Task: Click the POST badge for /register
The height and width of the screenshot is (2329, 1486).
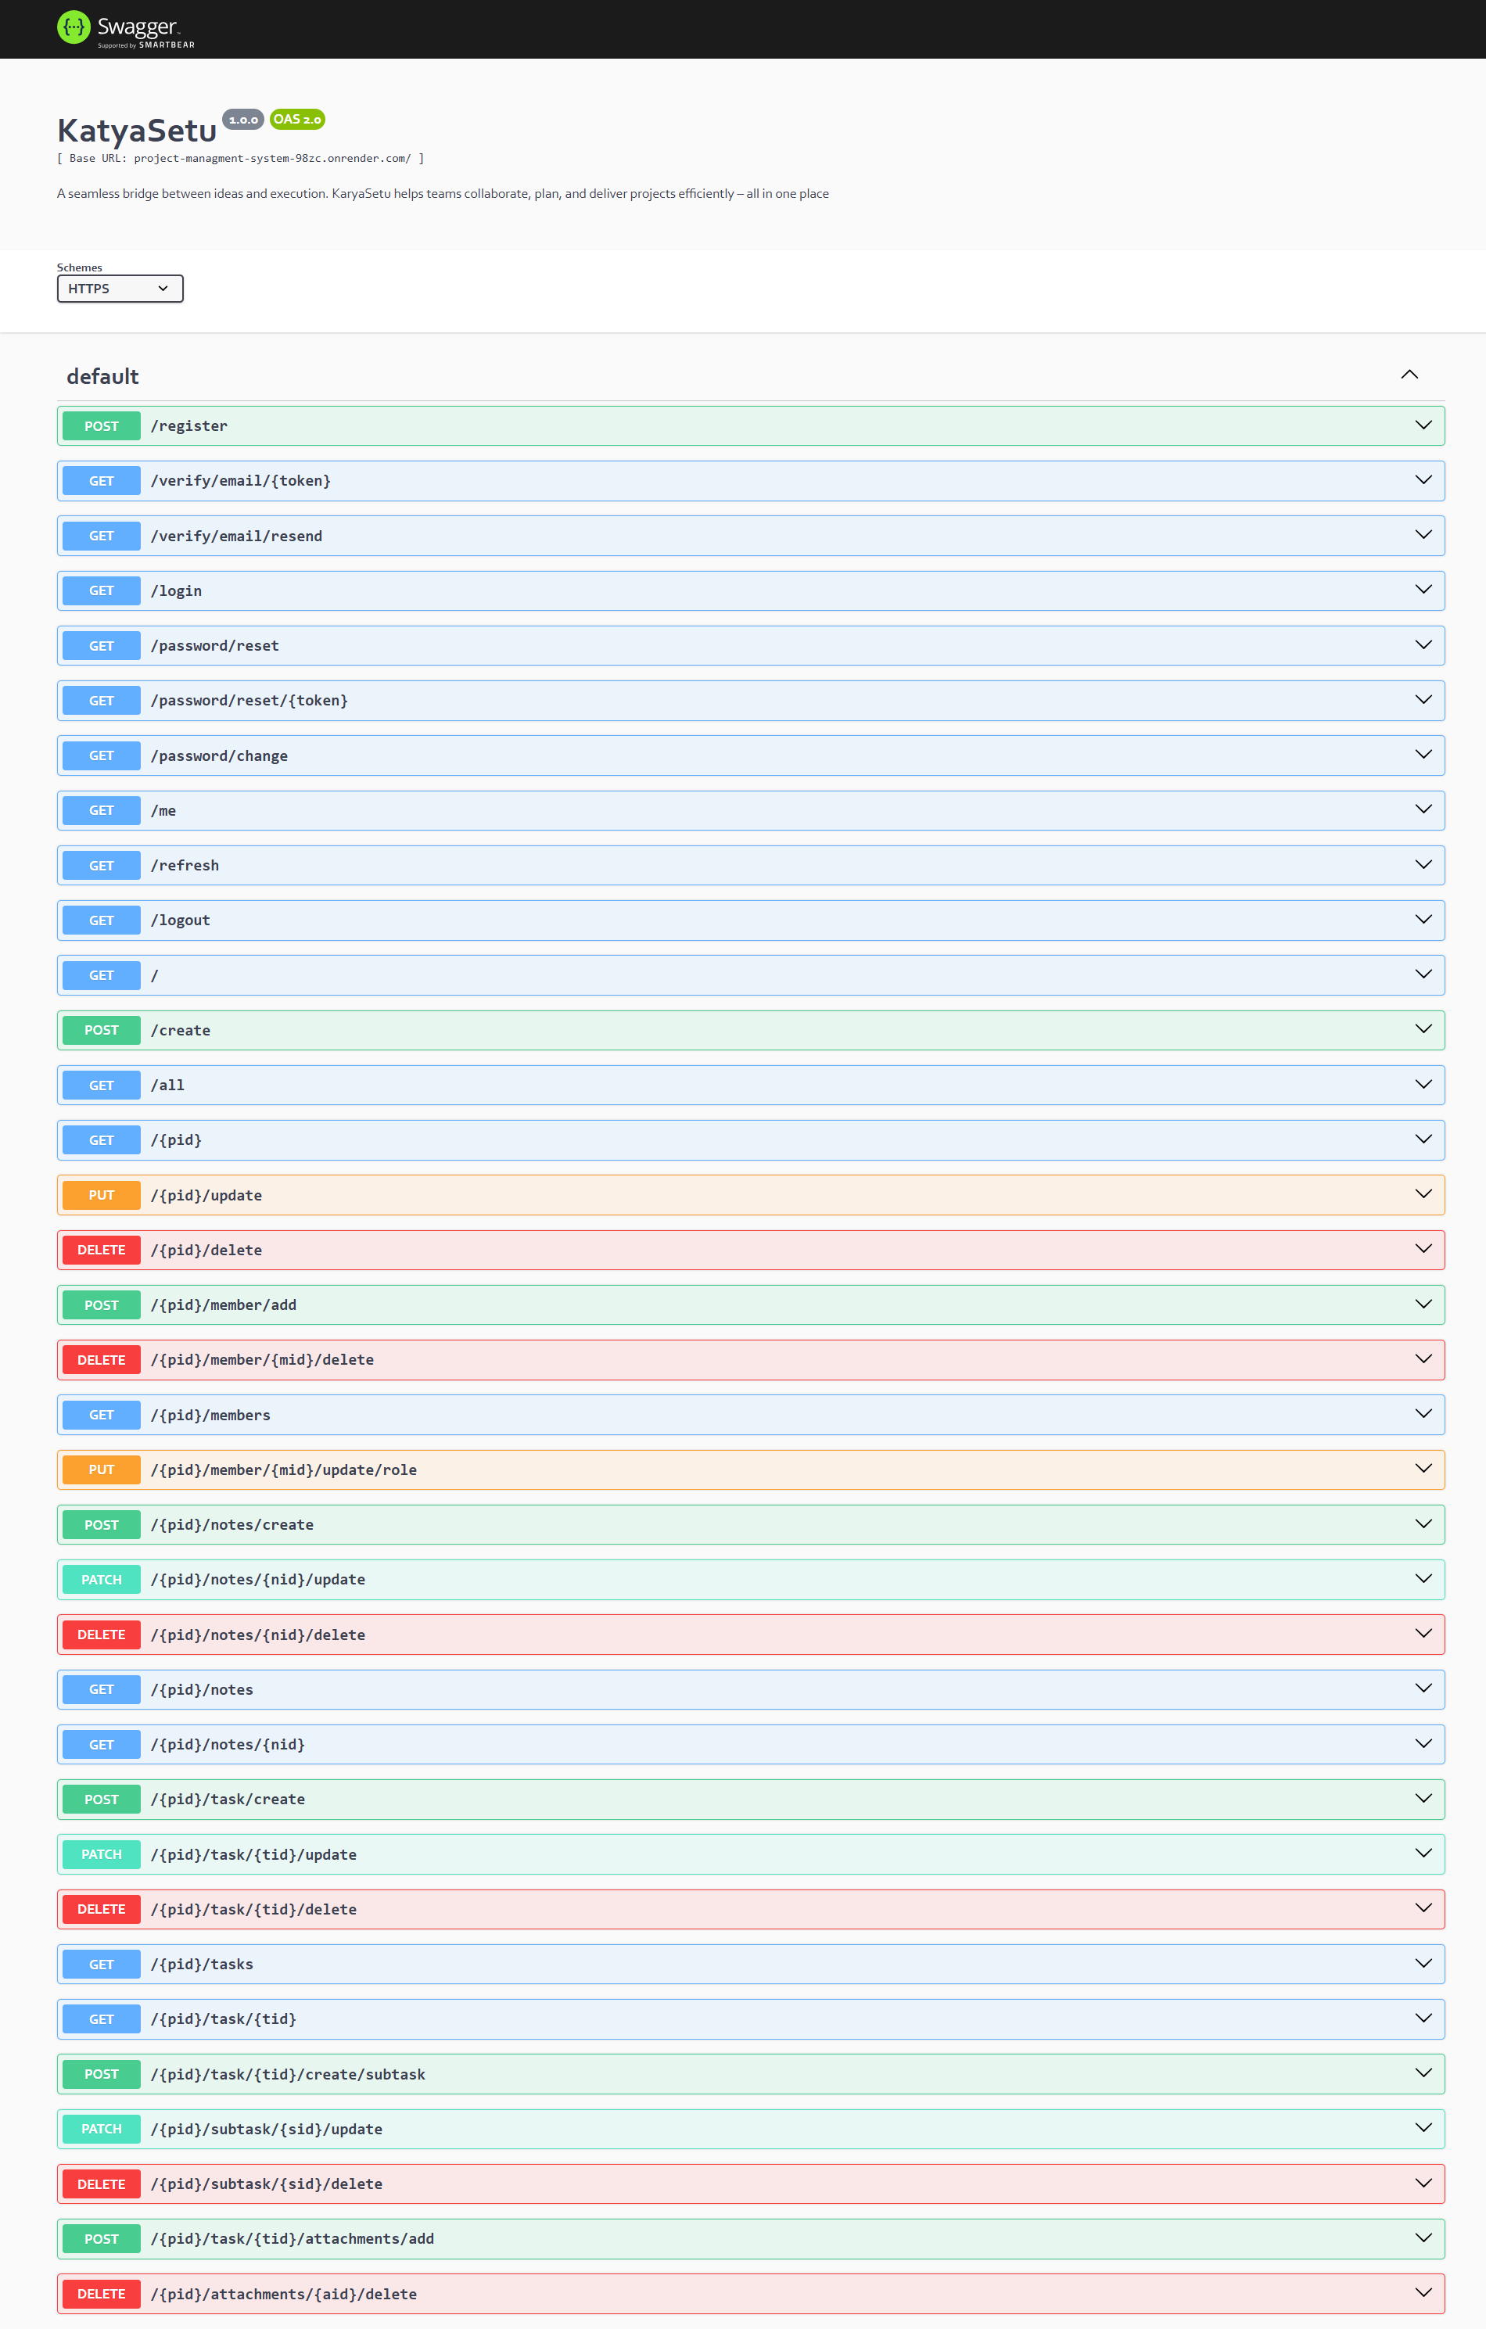Action: click(x=102, y=425)
